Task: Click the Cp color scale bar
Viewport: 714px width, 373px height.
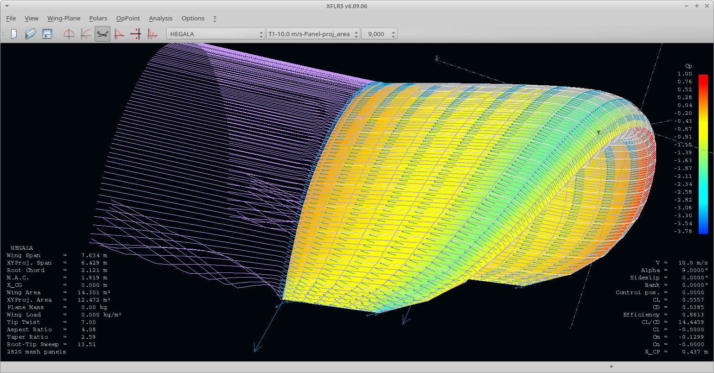Action: click(x=703, y=154)
